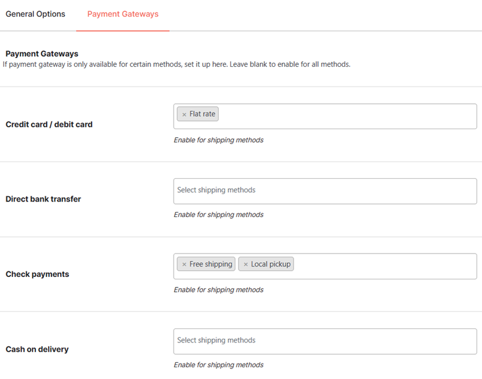Image resolution: width=482 pixels, height=379 pixels.
Task: Open Cash on delivery shipping methods dropdown
Action: [x=325, y=341]
